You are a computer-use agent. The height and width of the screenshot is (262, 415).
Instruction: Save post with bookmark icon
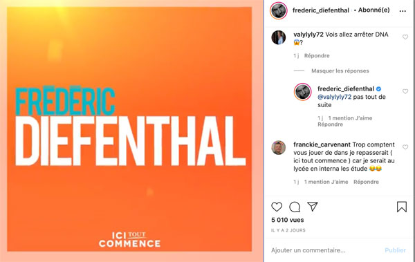(x=401, y=207)
